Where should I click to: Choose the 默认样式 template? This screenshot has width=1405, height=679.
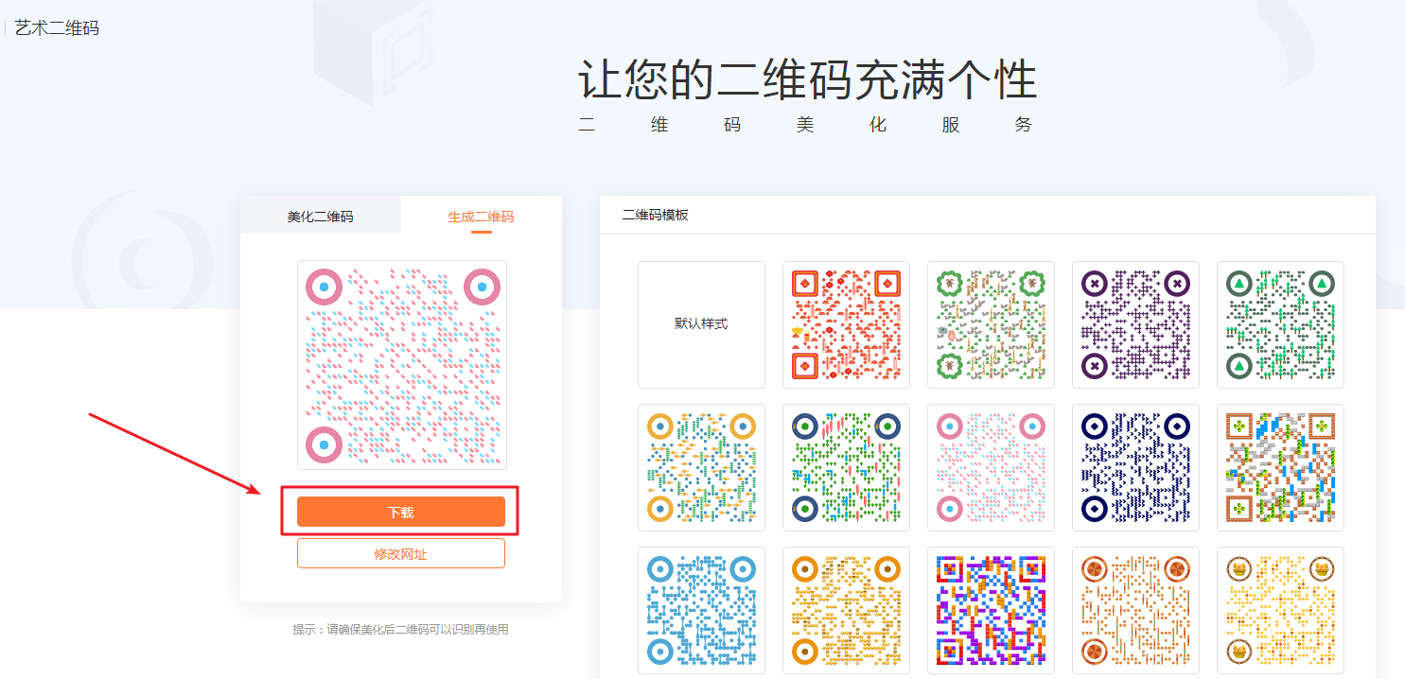(701, 324)
